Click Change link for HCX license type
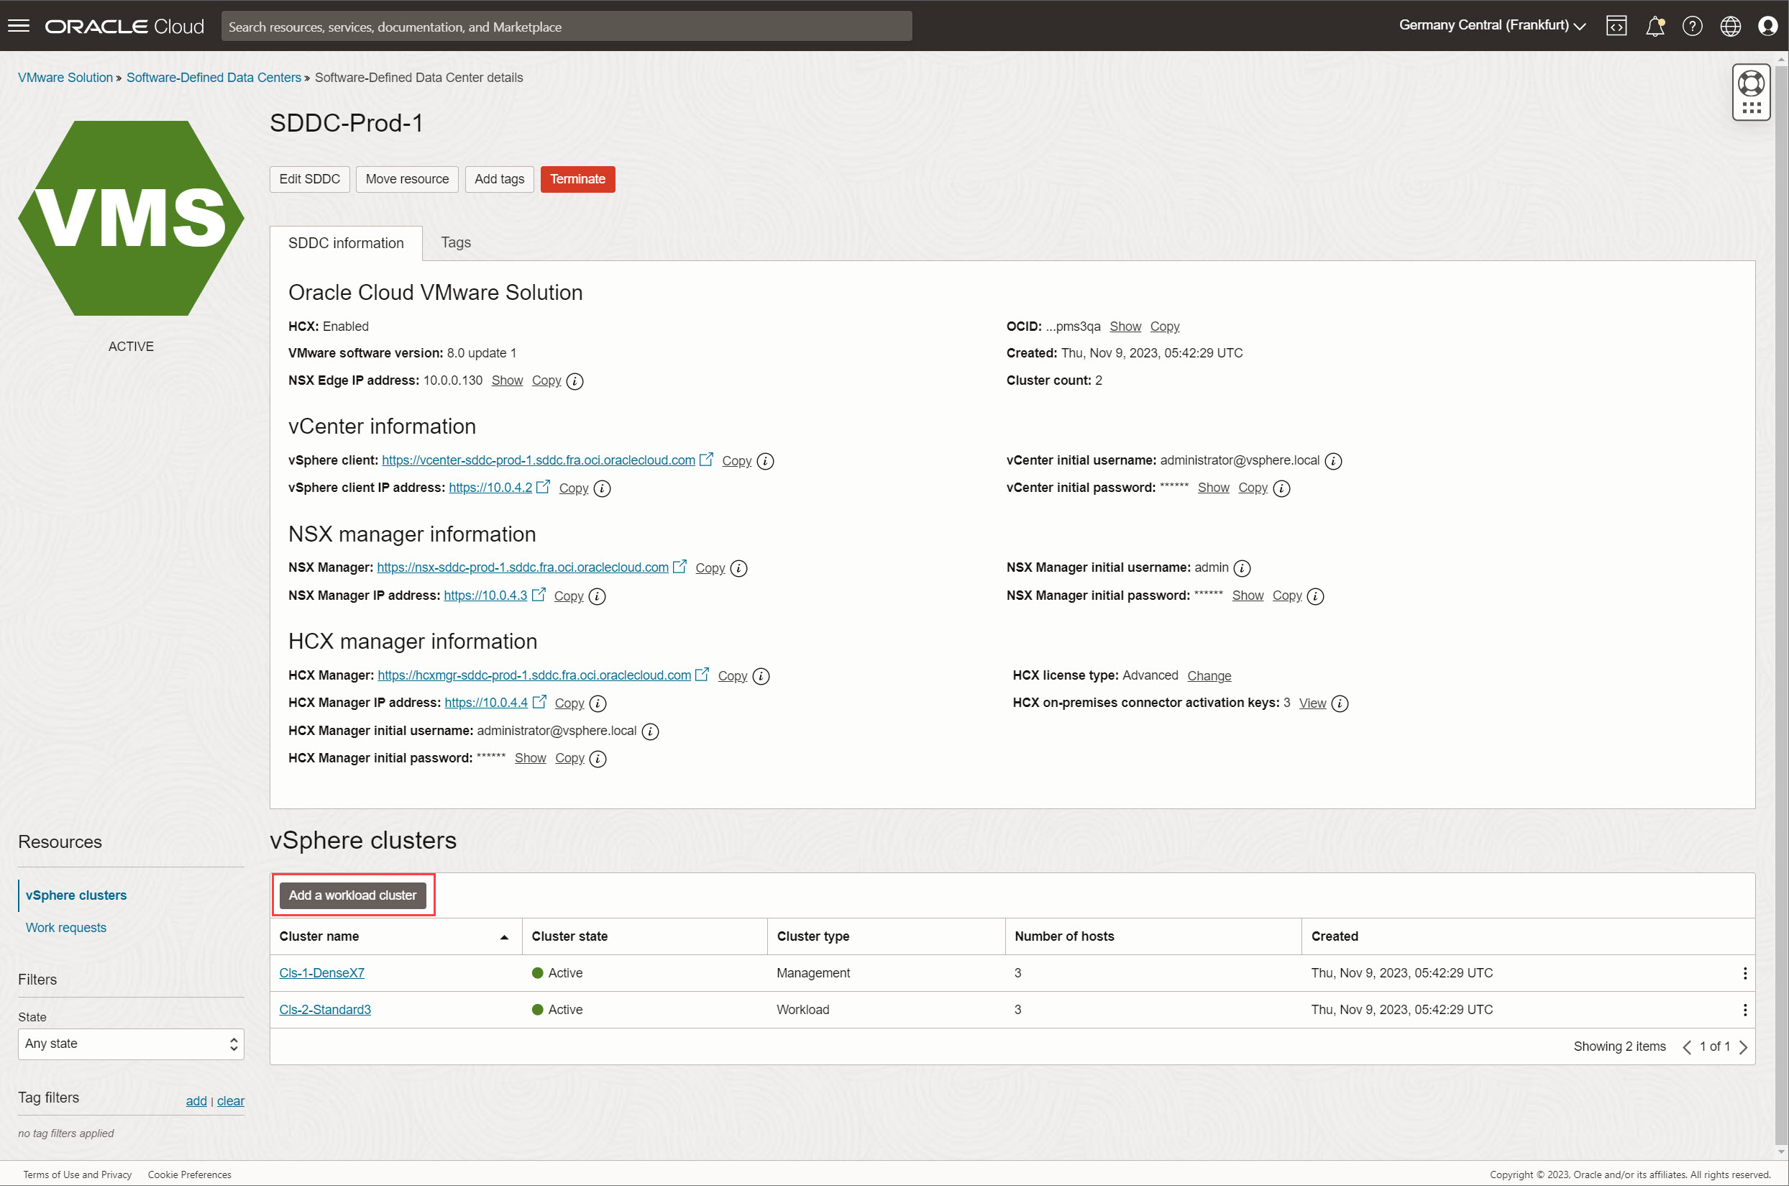 [x=1207, y=676]
